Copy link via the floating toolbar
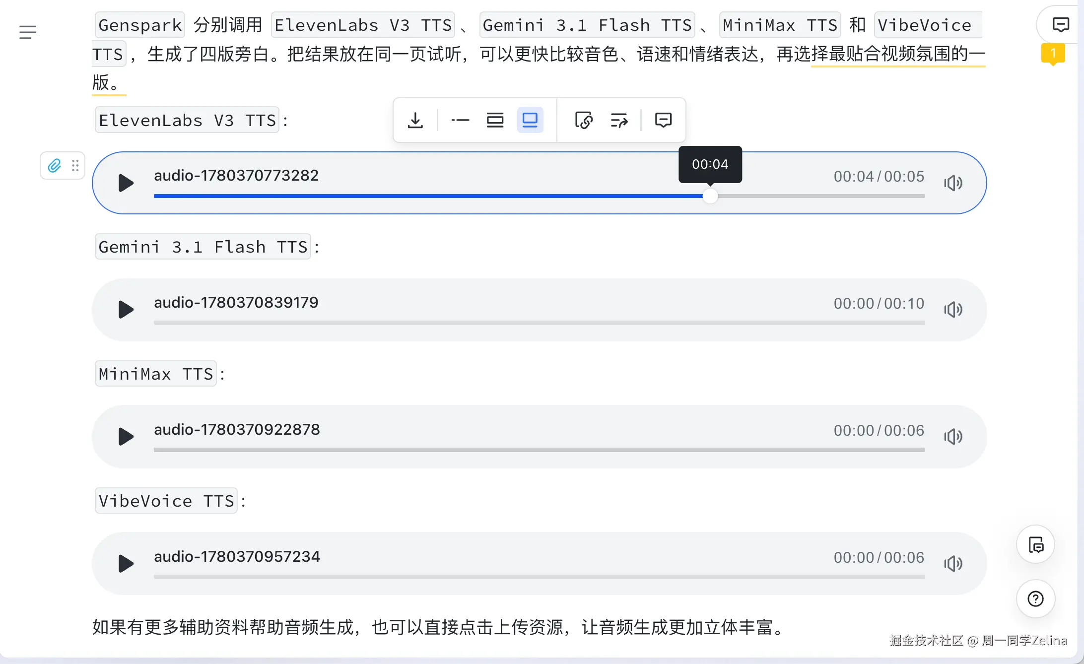This screenshot has width=1084, height=664. click(x=584, y=120)
